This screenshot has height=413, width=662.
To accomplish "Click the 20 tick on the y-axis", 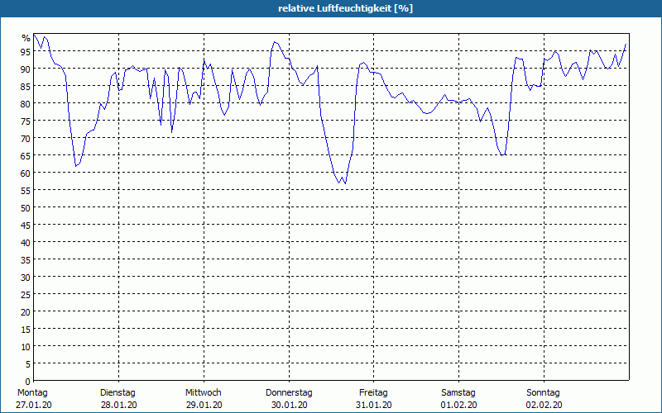I will (x=26, y=312).
